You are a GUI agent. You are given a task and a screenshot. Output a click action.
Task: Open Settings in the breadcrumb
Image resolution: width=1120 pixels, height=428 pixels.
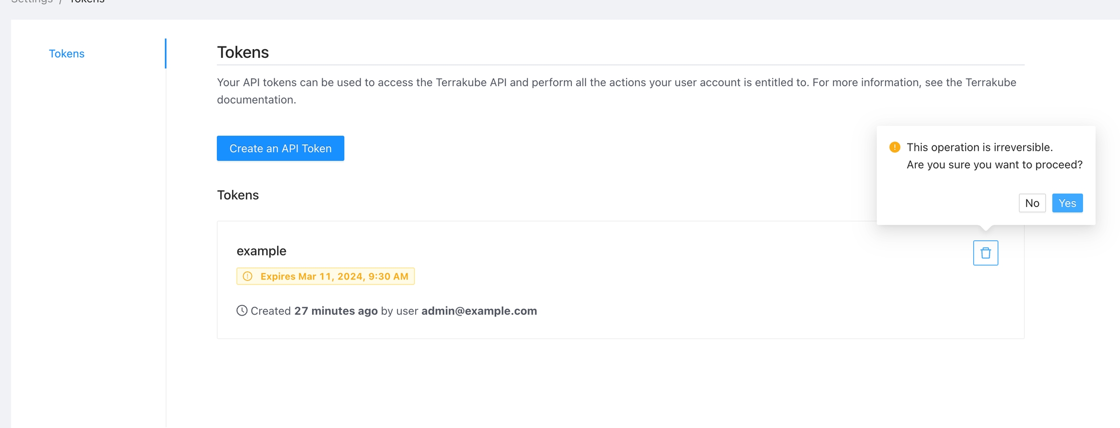coord(32,1)
